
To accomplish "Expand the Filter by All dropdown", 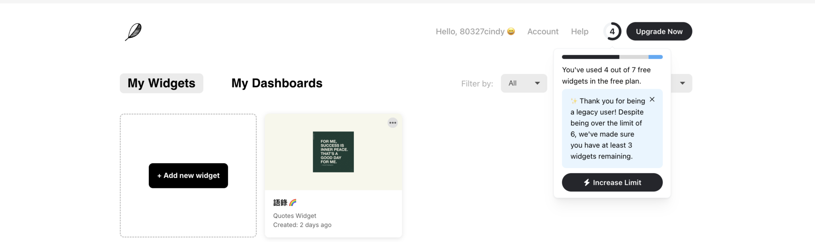I will 524,83.
